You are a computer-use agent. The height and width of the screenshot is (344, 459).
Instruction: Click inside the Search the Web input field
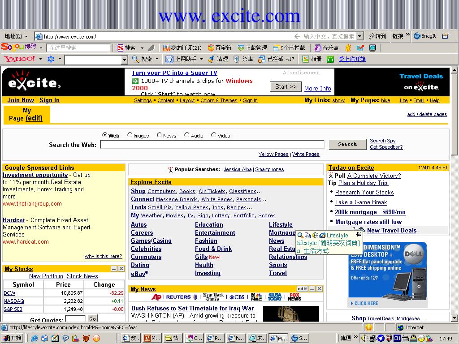(x=212, y=145)
